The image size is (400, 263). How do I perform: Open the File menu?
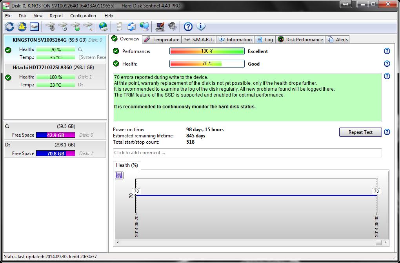(8, 16)
